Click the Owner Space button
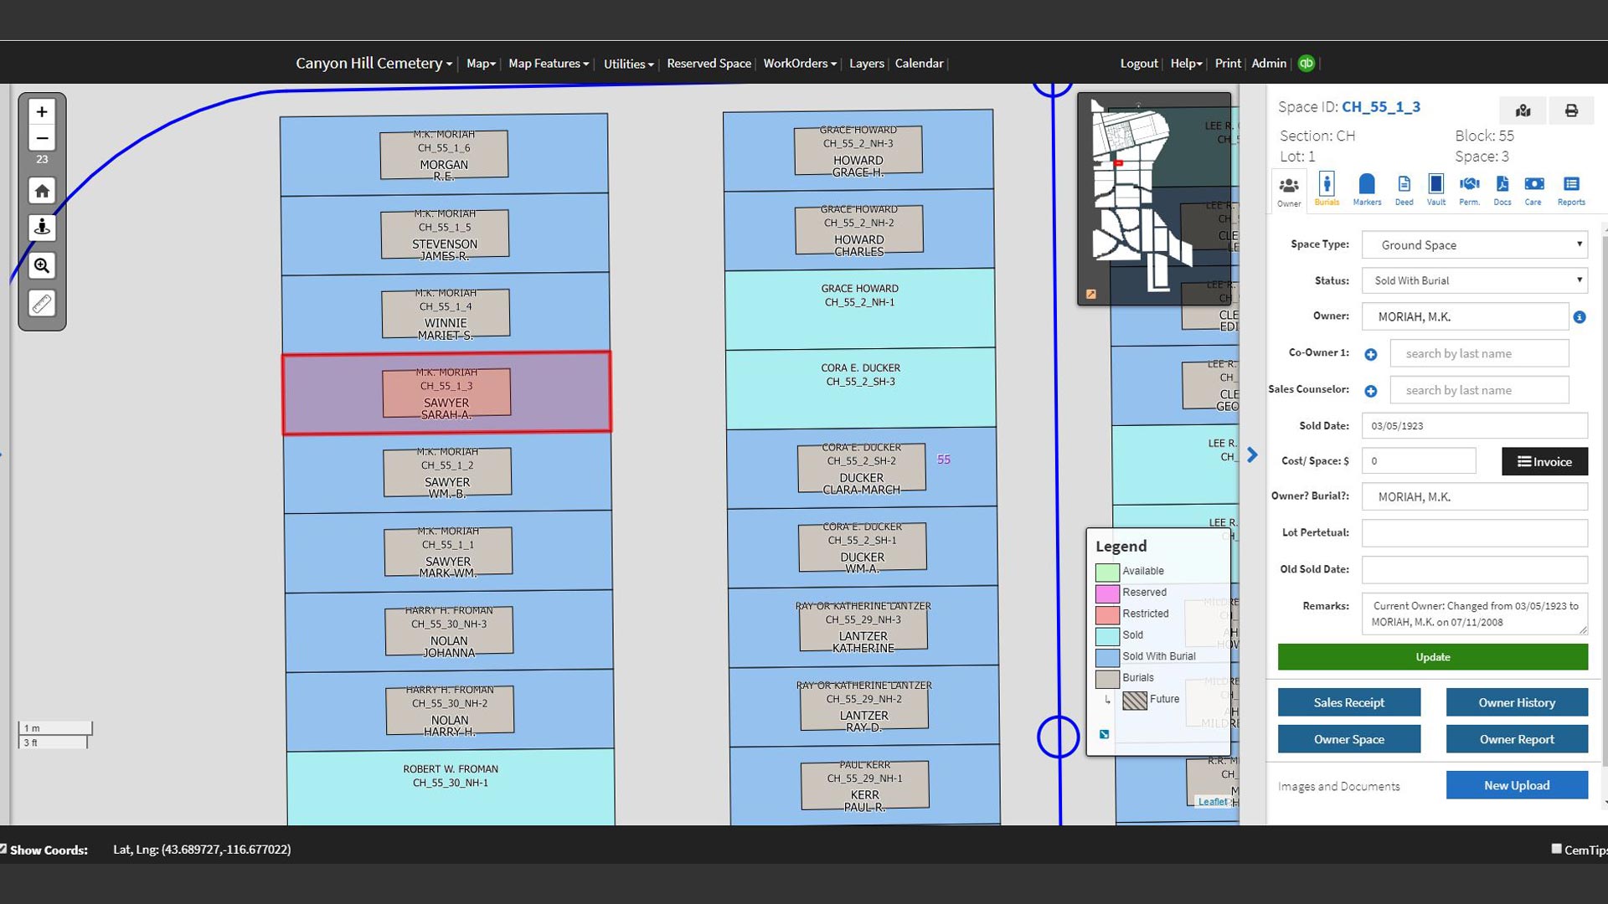This screenshot has width=1608, height=904. click(1348, 739)
